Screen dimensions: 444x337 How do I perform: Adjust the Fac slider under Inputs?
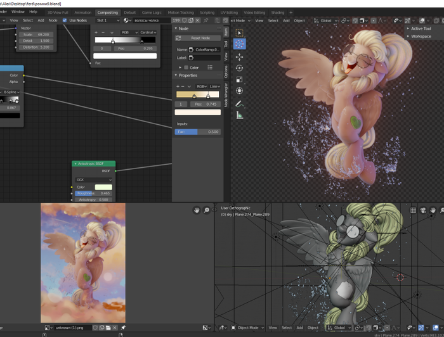tap(197, 132)
